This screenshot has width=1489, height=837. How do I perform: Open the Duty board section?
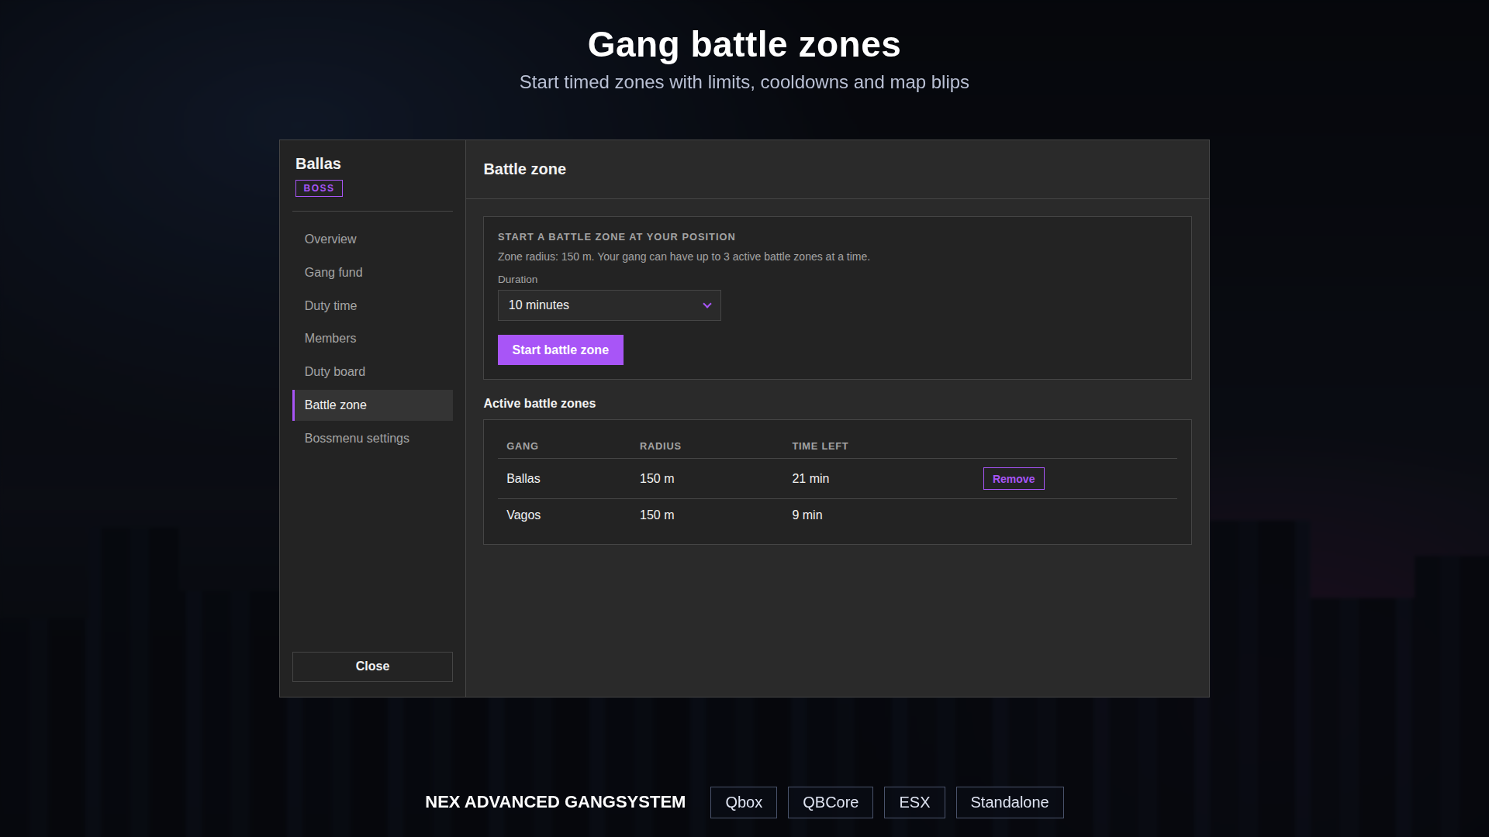click(372, 372)
